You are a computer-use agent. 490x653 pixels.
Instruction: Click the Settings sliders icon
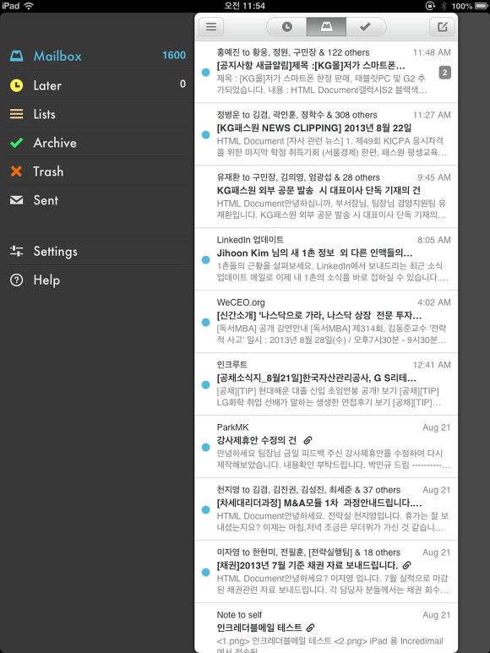point(17,251)
